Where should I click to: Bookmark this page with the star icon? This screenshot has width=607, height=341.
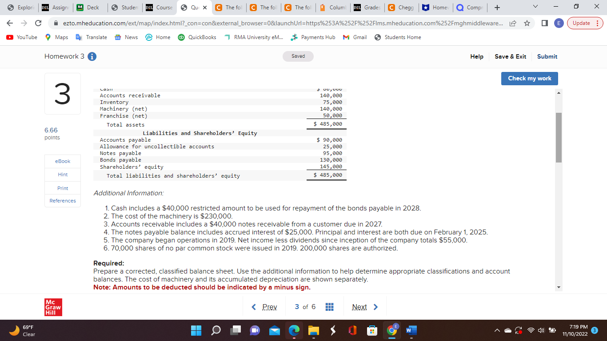tap(526, 23)
